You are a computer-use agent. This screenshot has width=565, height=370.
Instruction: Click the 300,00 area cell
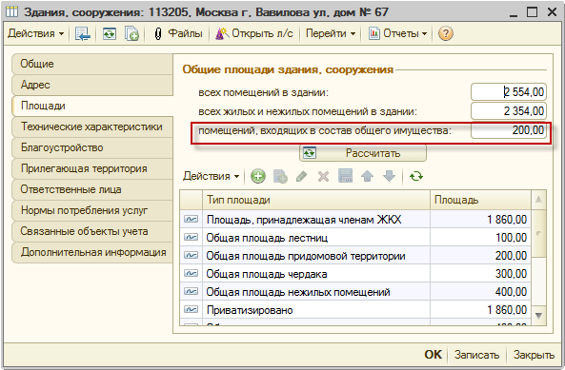pos(480,274)
